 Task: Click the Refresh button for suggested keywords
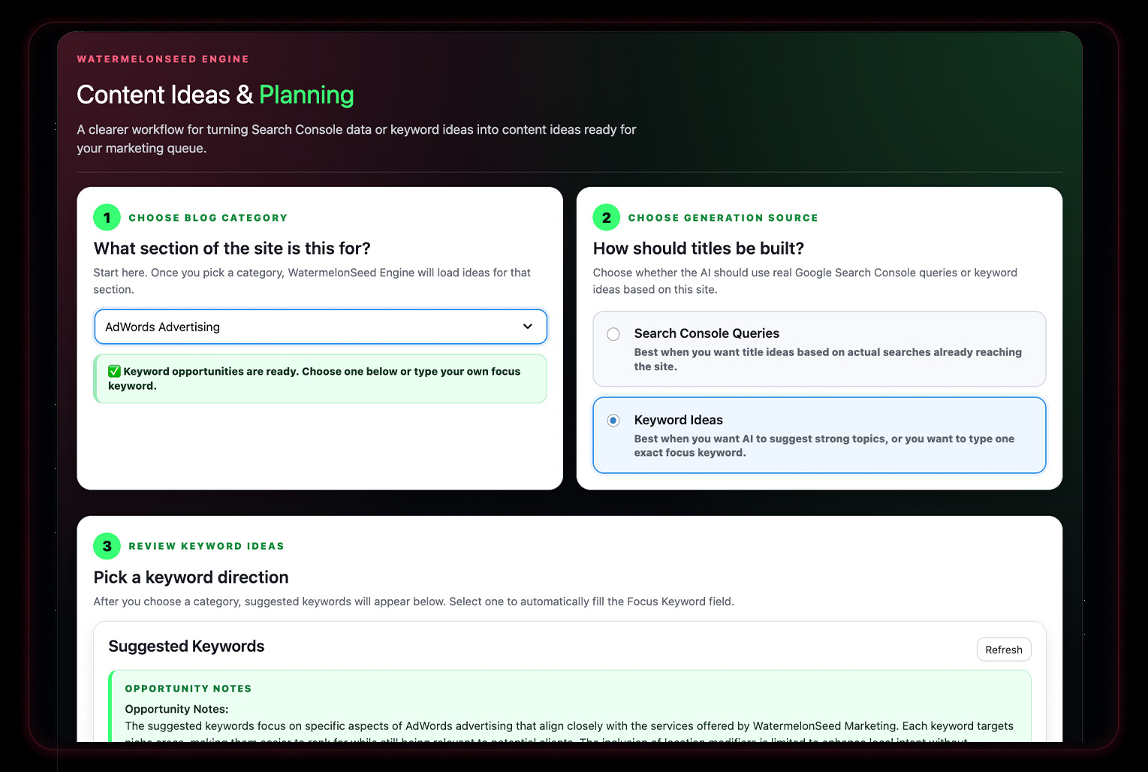click(x=1004, y=650)
